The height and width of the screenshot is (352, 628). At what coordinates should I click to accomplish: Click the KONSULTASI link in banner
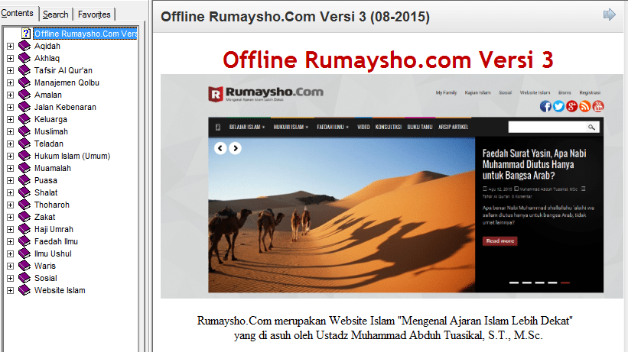click(388, 127)
